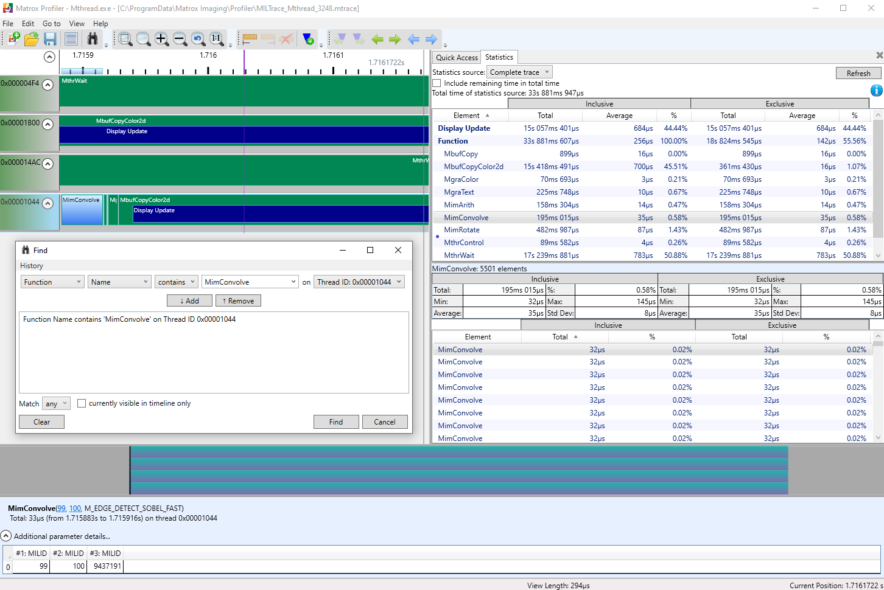Screen dimensions: 884x590
Task: Open the Match any dropdown
Action: pos(57,403)
